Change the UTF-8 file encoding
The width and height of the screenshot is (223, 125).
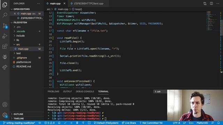(176, 123)
